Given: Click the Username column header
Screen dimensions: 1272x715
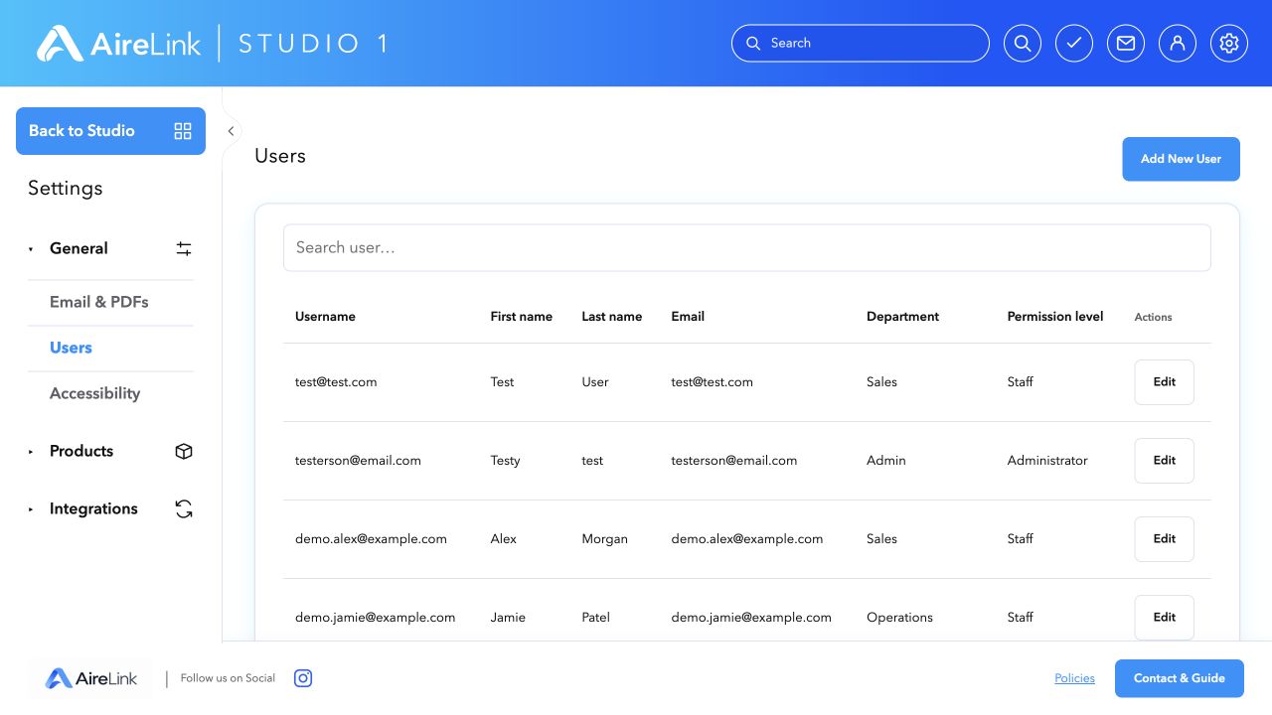Looking at the screenshot, I should pyautogui.click(x=325, y=317).
